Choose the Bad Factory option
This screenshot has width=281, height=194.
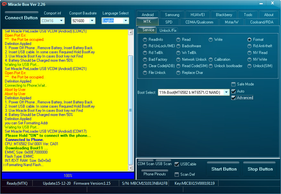(x=155, y=59)
